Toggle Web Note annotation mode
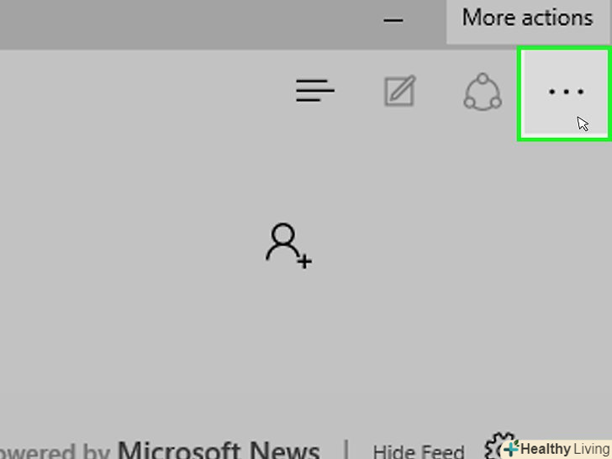The image size is (612, 459). pyautogui.click(x=399, y=91)
